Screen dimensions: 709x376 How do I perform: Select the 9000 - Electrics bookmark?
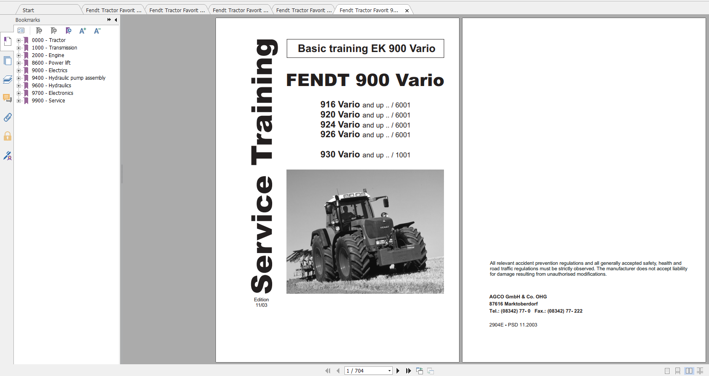(50, 70)
